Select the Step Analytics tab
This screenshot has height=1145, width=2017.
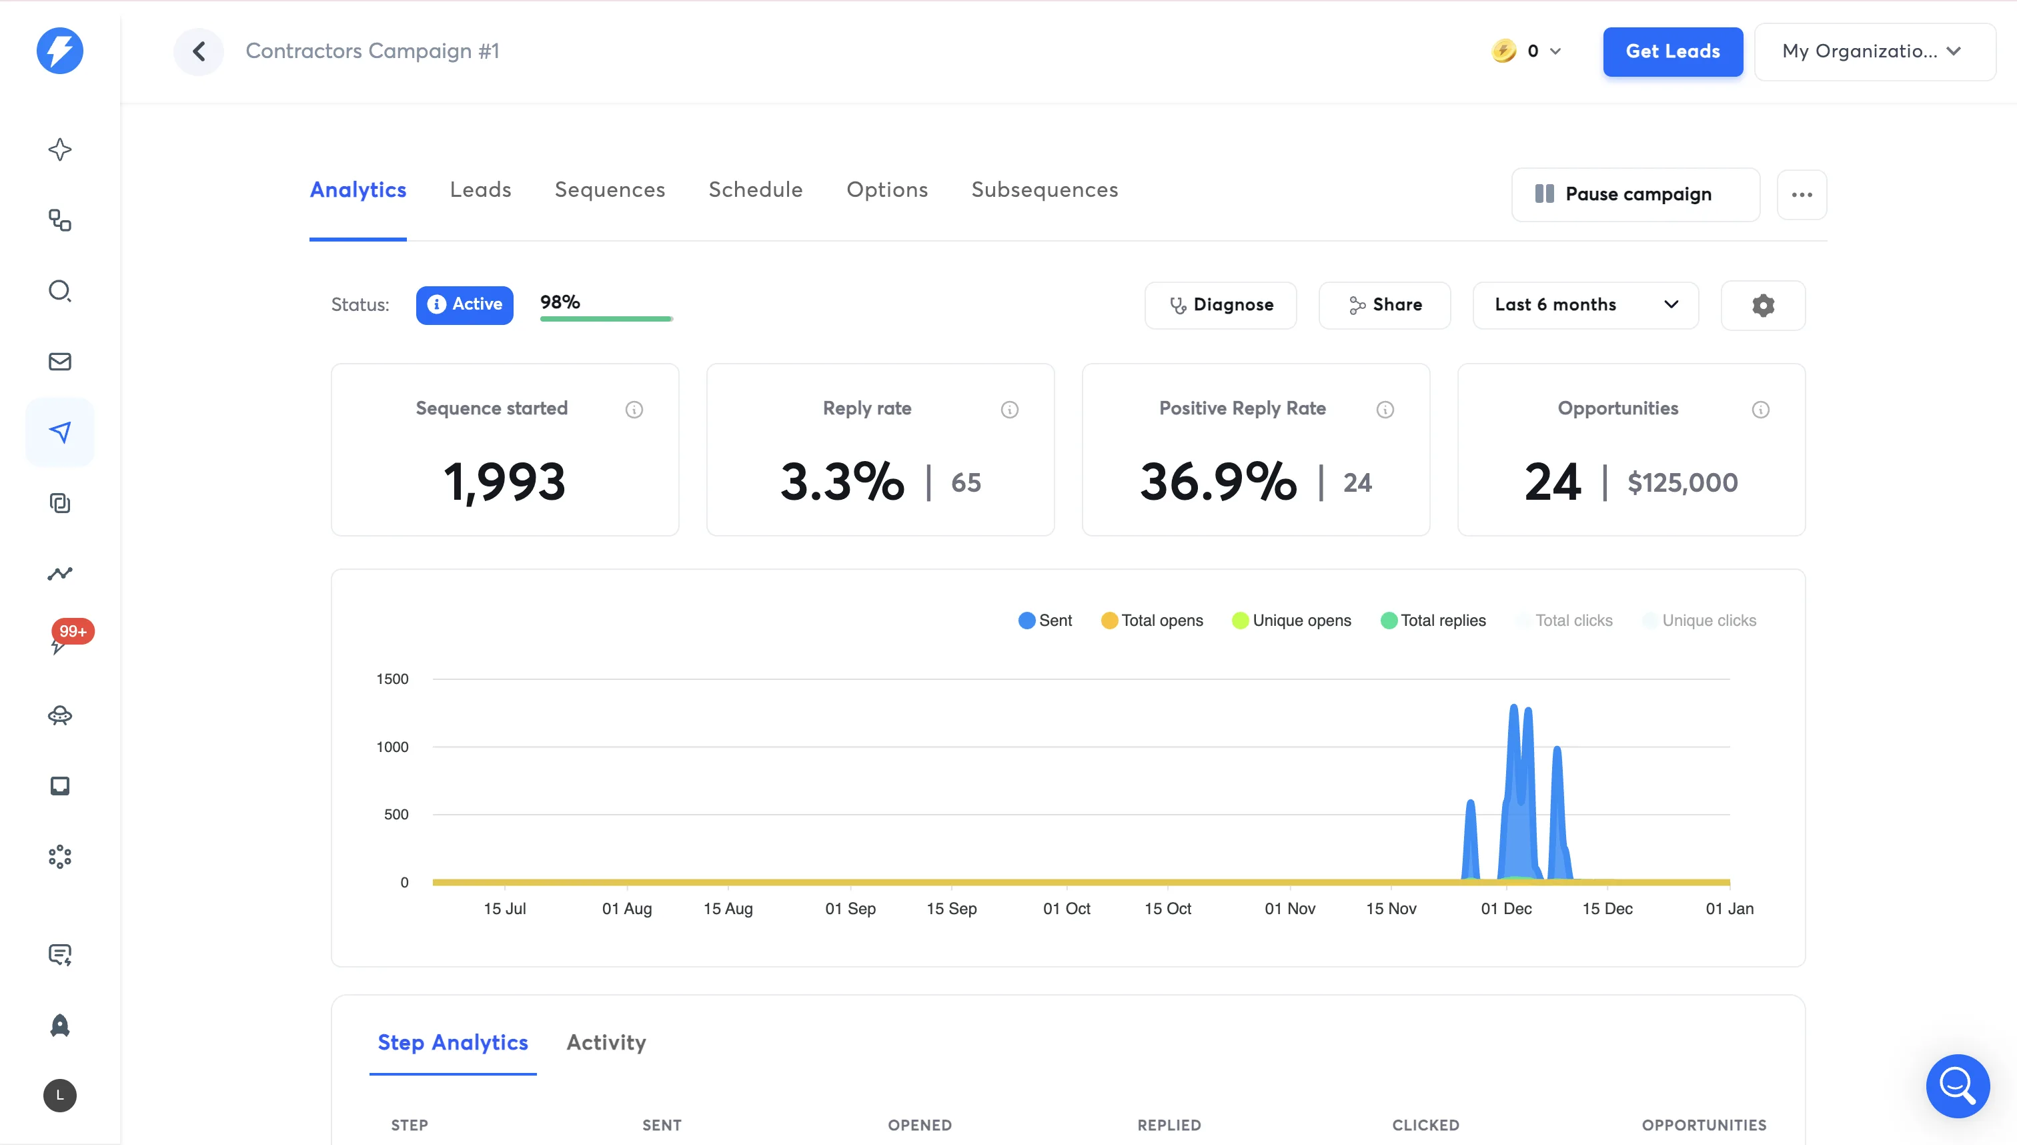(453, 1043)
